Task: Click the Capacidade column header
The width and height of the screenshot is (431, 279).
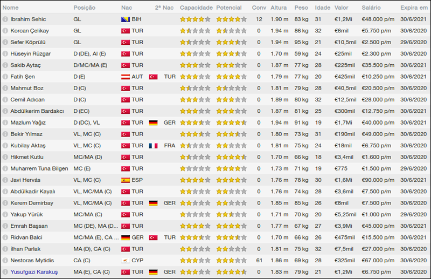Action: tap(196, 8)
